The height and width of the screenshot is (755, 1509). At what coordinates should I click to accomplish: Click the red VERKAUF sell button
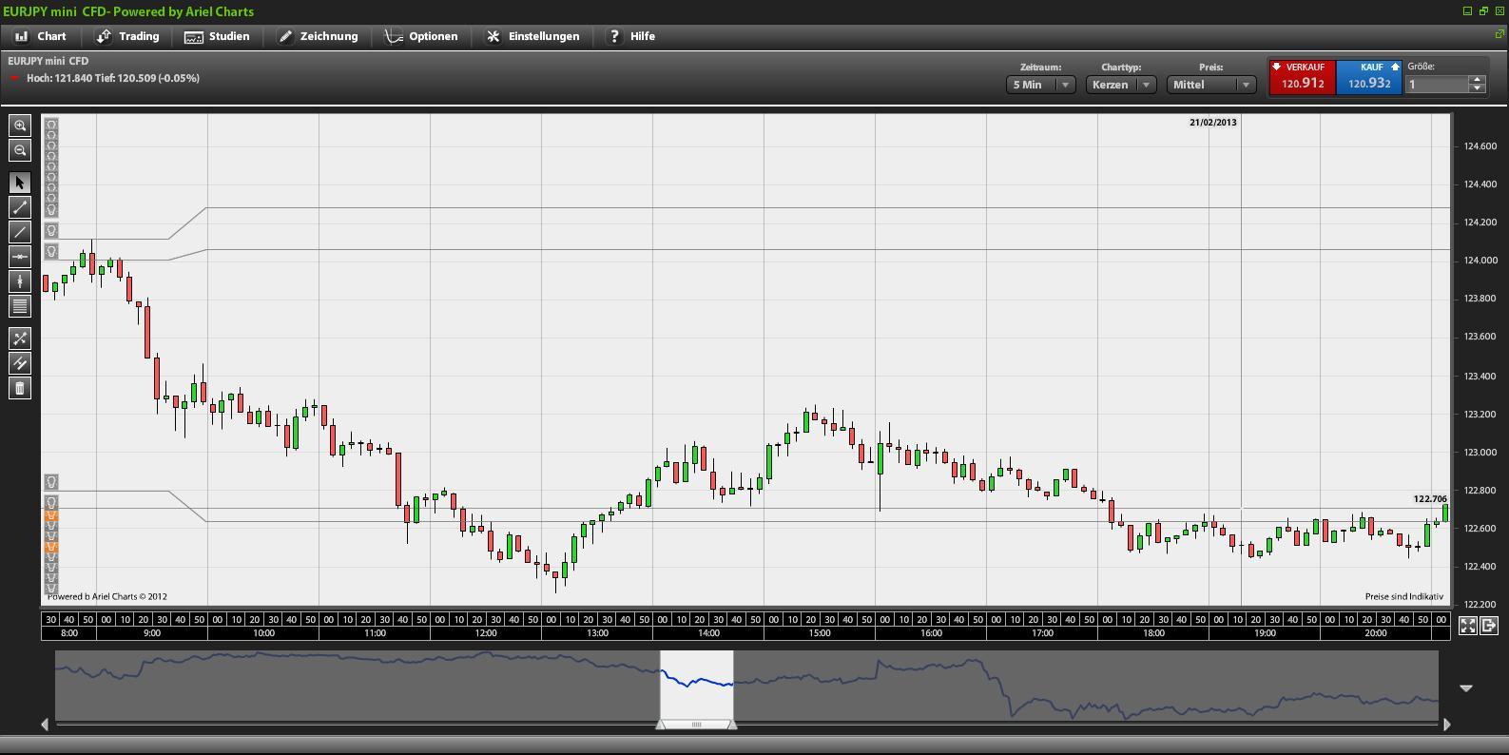click(x=1302, y=77)
